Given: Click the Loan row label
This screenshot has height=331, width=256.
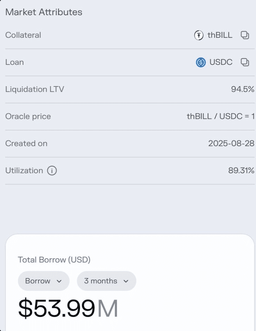Looking at the screenshot, I should 14,62.
